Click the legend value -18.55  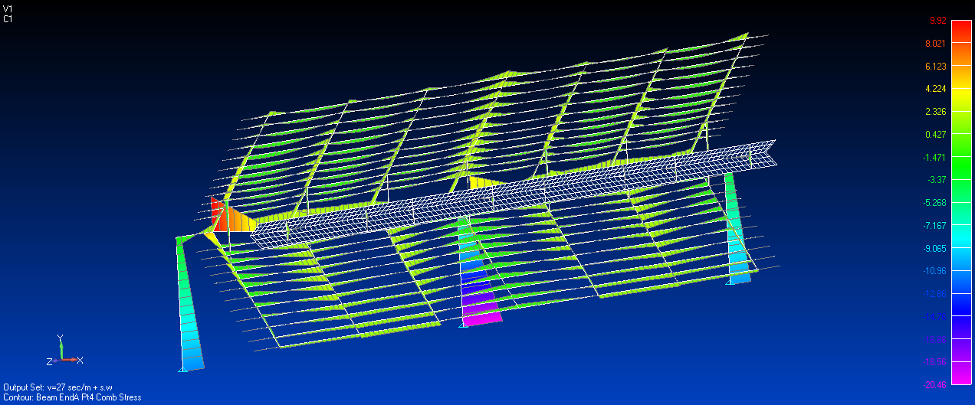(935, 362)
